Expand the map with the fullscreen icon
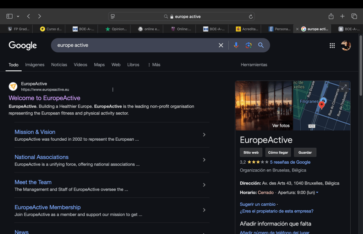The width and height of the screenshot is (363, 234). coord(344,87)
